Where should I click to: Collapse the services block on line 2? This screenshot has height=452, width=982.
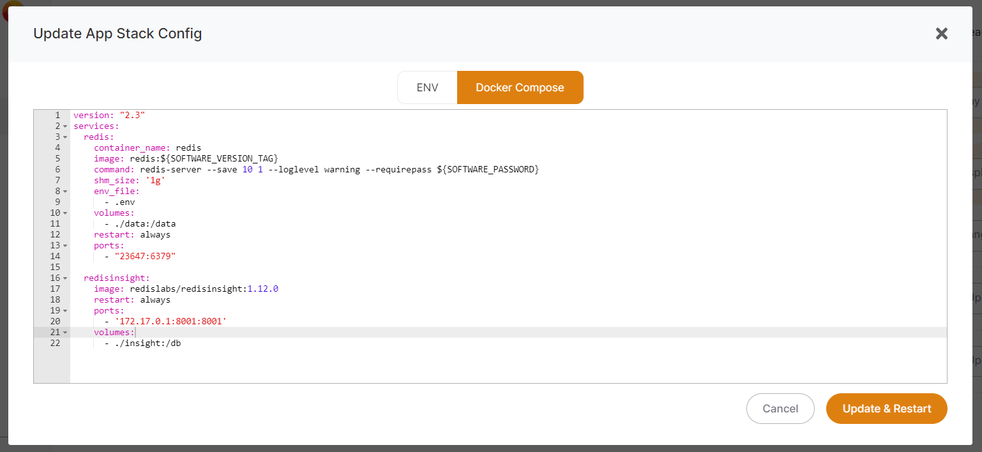(65, 126)
